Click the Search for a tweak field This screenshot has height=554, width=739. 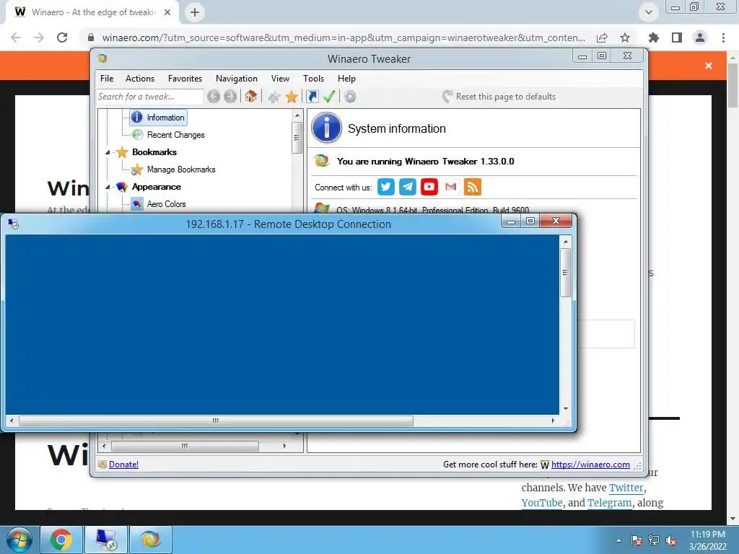pos(150,97)
